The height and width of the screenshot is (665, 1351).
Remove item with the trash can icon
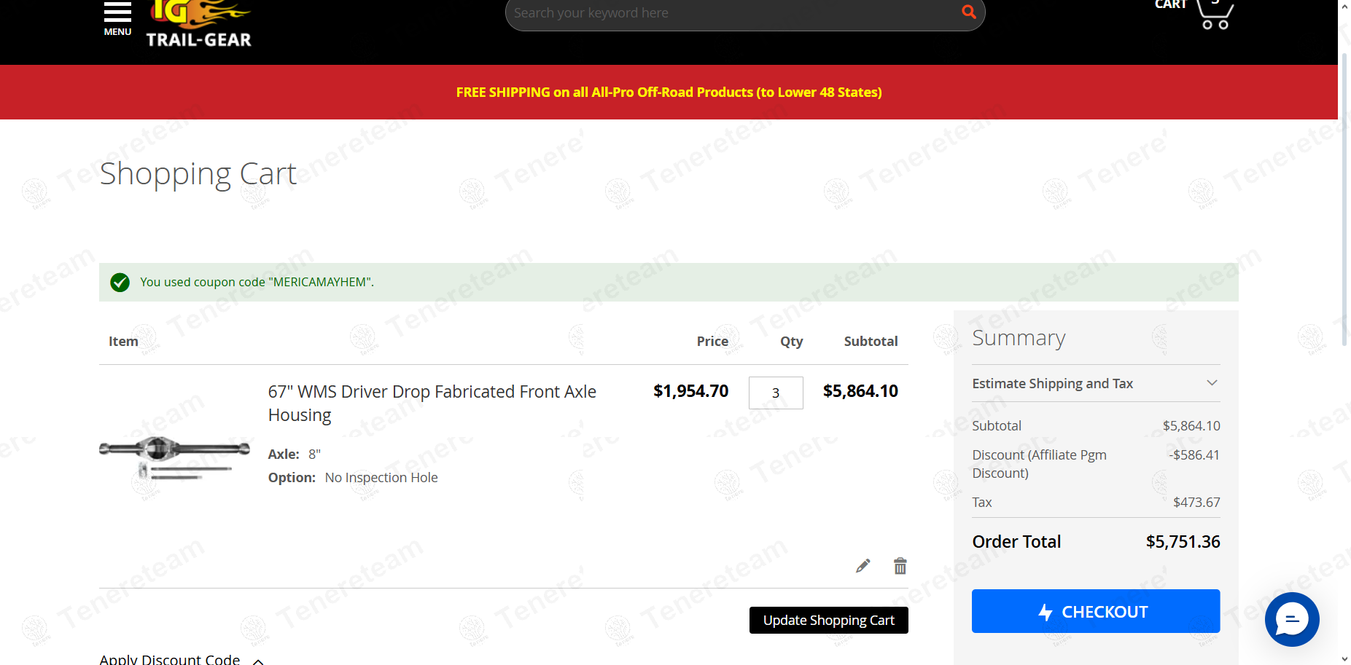(x=900, y=566)
